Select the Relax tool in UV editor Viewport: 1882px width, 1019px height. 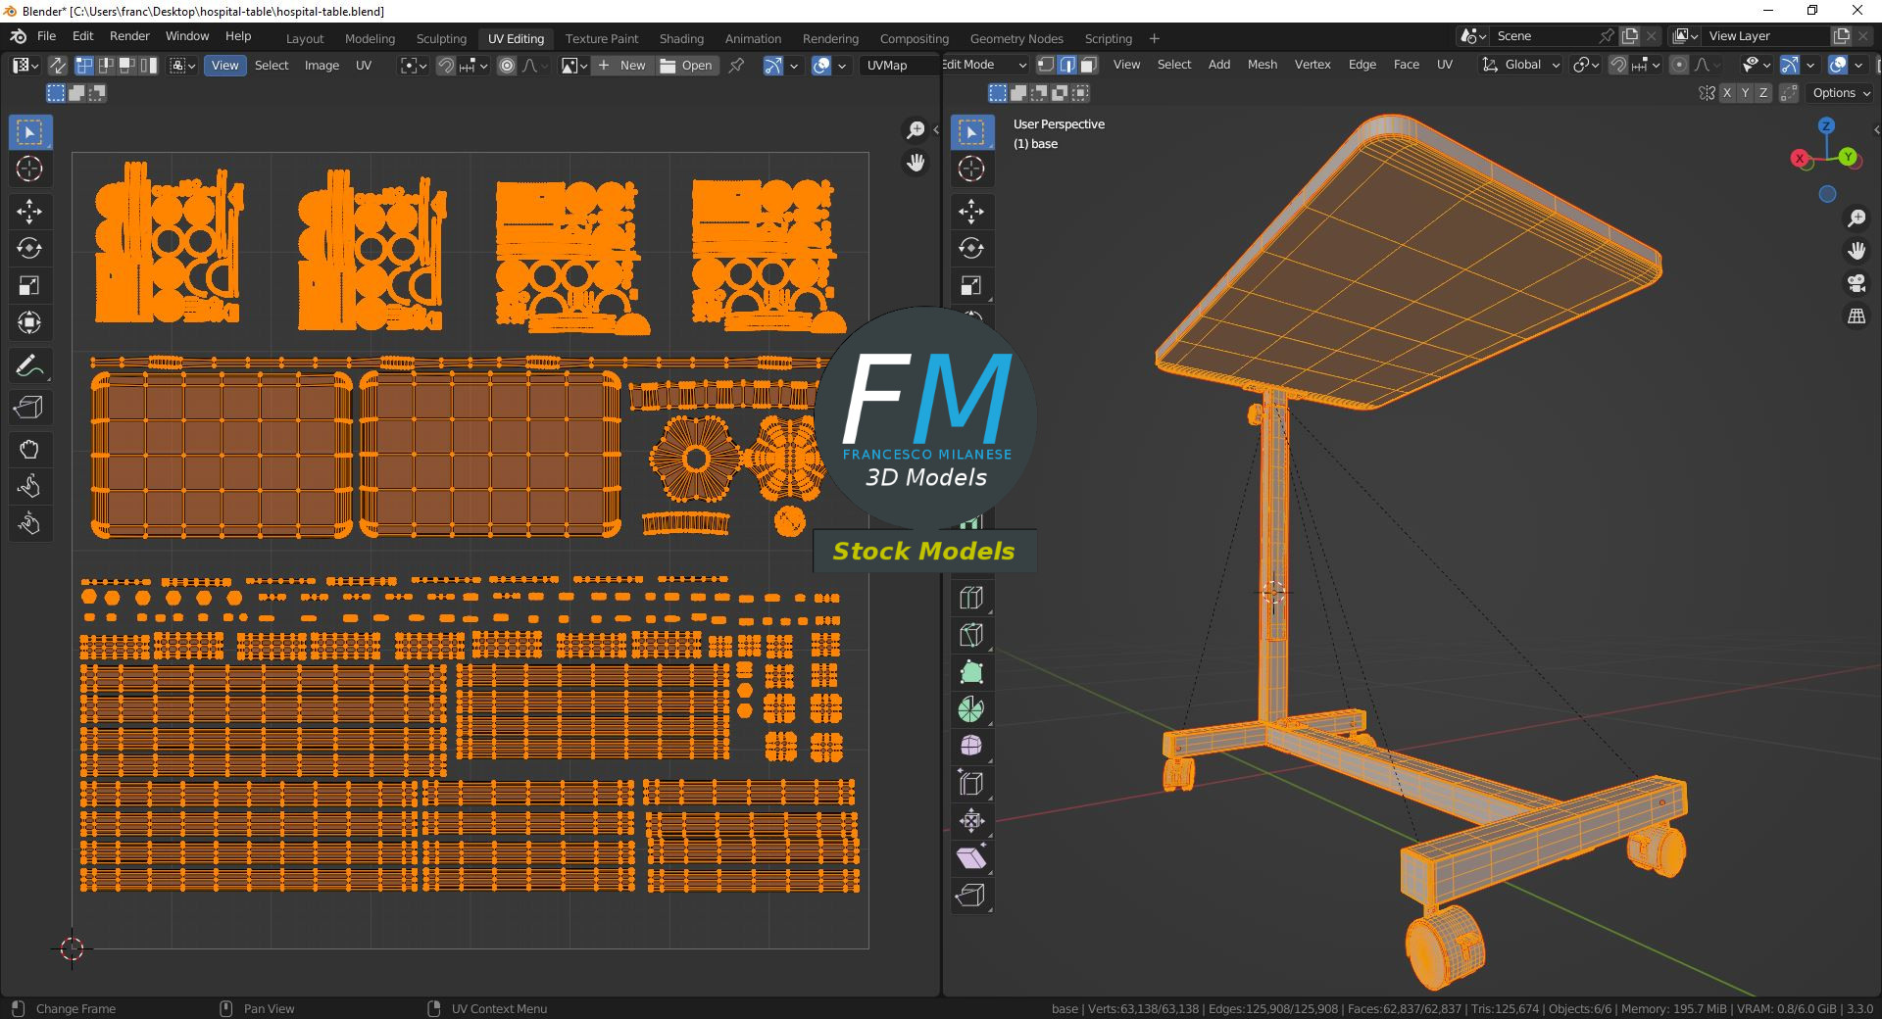click(29, 487)
